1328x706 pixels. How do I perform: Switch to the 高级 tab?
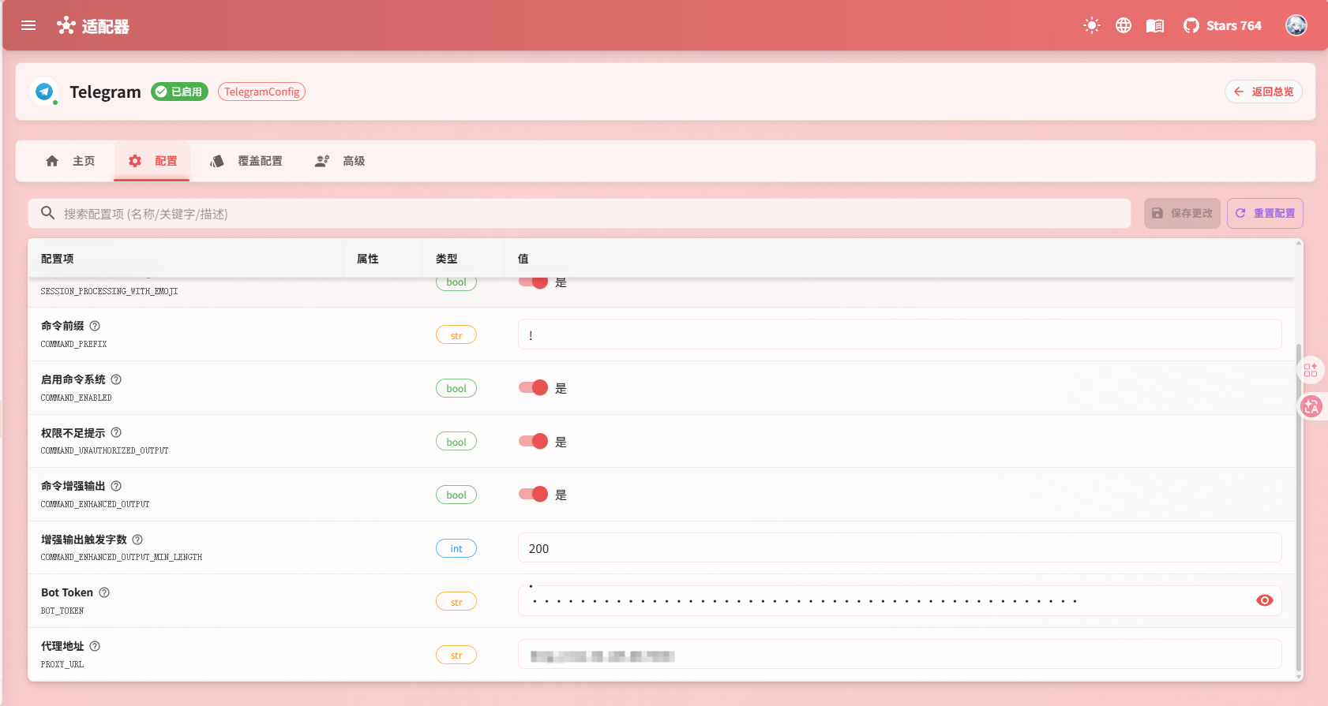click(340, 161)
